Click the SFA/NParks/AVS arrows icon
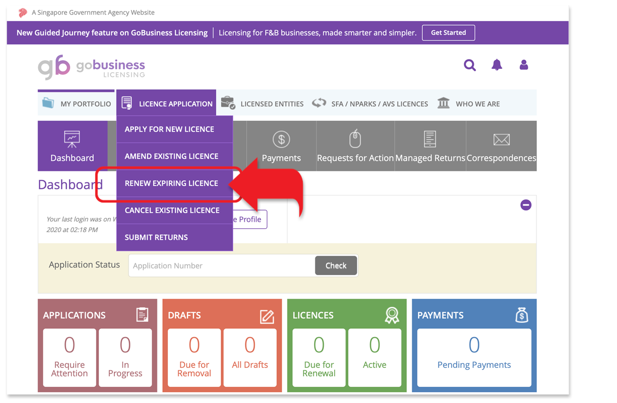 pyautogui.click(x=319, y=103)
